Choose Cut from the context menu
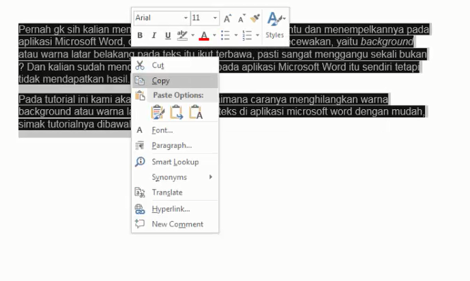This screenshot has width=470, height=281. [175, 65]
